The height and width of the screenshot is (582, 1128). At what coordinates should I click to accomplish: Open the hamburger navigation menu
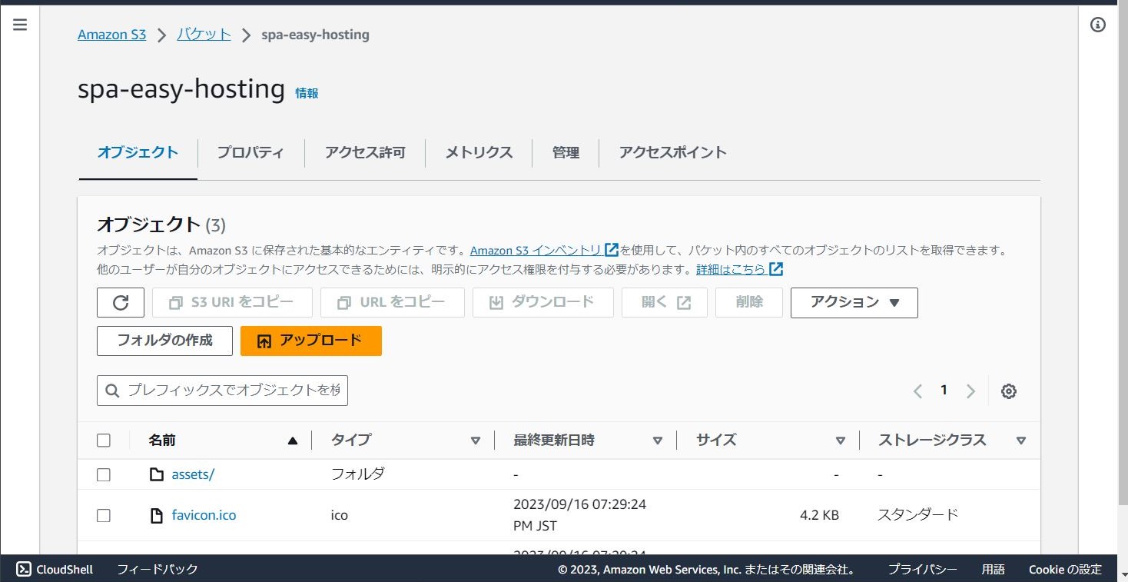pyautogui.click(x=20, y=25)
